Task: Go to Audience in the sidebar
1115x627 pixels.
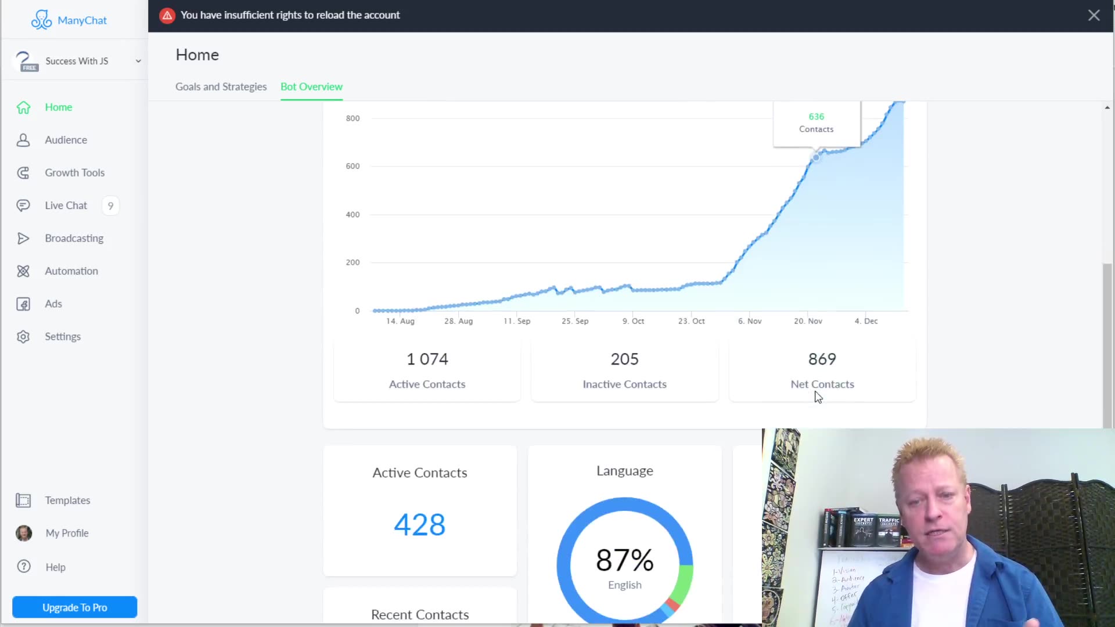Action: [x=66, y=140]
